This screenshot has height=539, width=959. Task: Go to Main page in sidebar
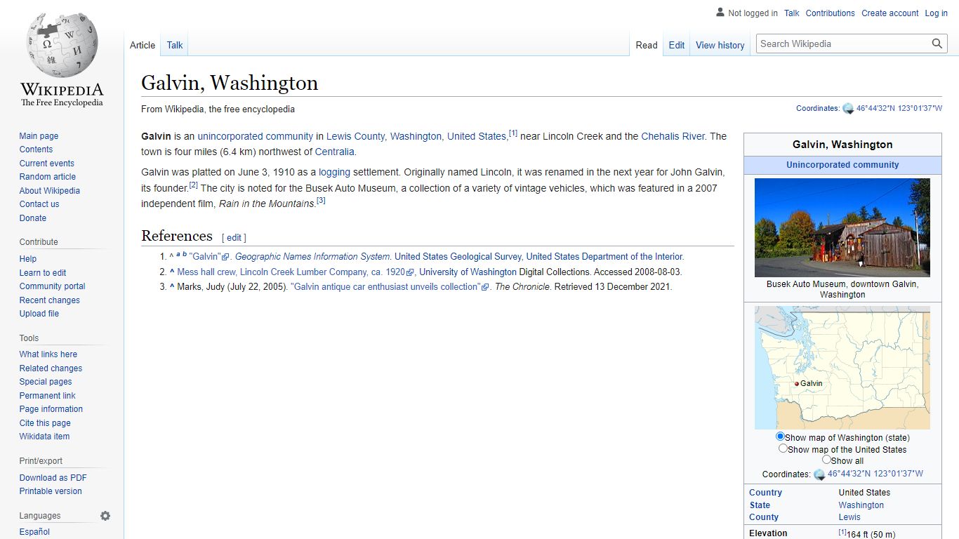tap(39, 136)
